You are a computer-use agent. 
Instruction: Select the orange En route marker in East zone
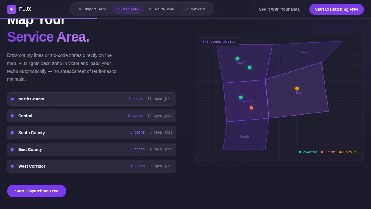tap(297, 89)
